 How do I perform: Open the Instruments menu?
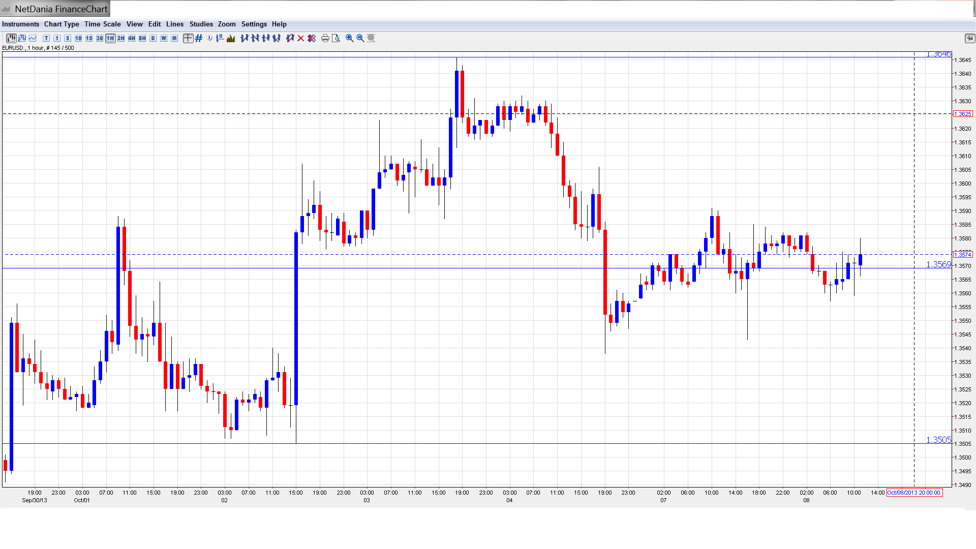pyautogui.click(x=20, y=24)
